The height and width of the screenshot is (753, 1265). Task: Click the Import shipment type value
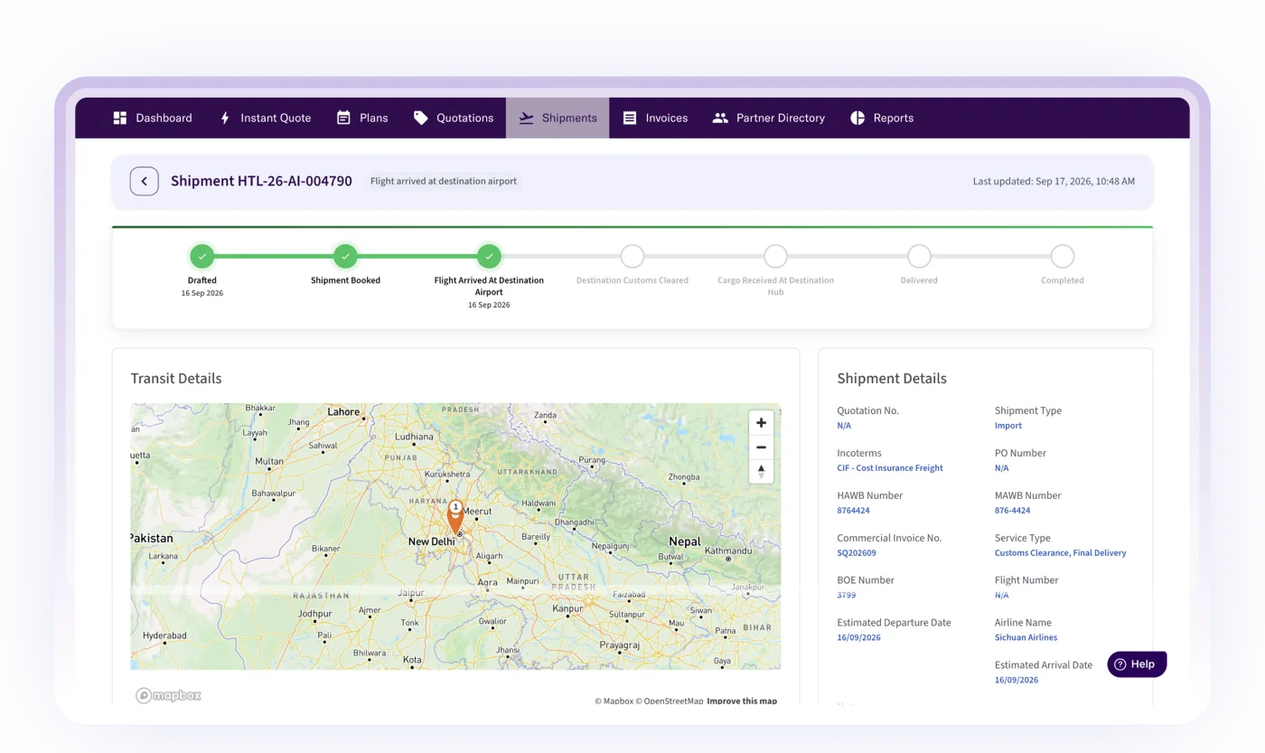[1008, 426]
